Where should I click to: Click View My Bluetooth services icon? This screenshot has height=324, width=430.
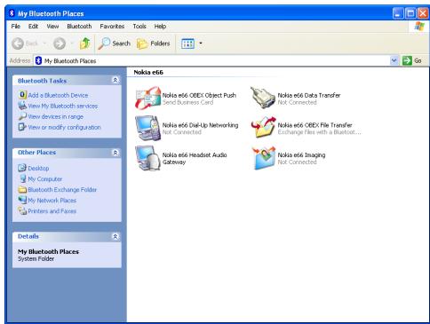(22, 106)
